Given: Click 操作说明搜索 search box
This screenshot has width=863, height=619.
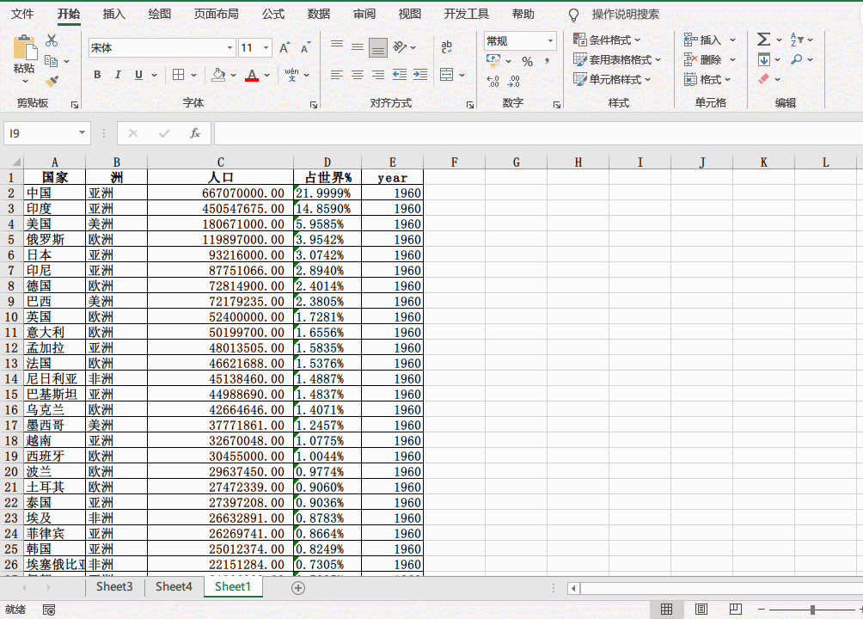Looking at the screenshot, I should 625,15.
